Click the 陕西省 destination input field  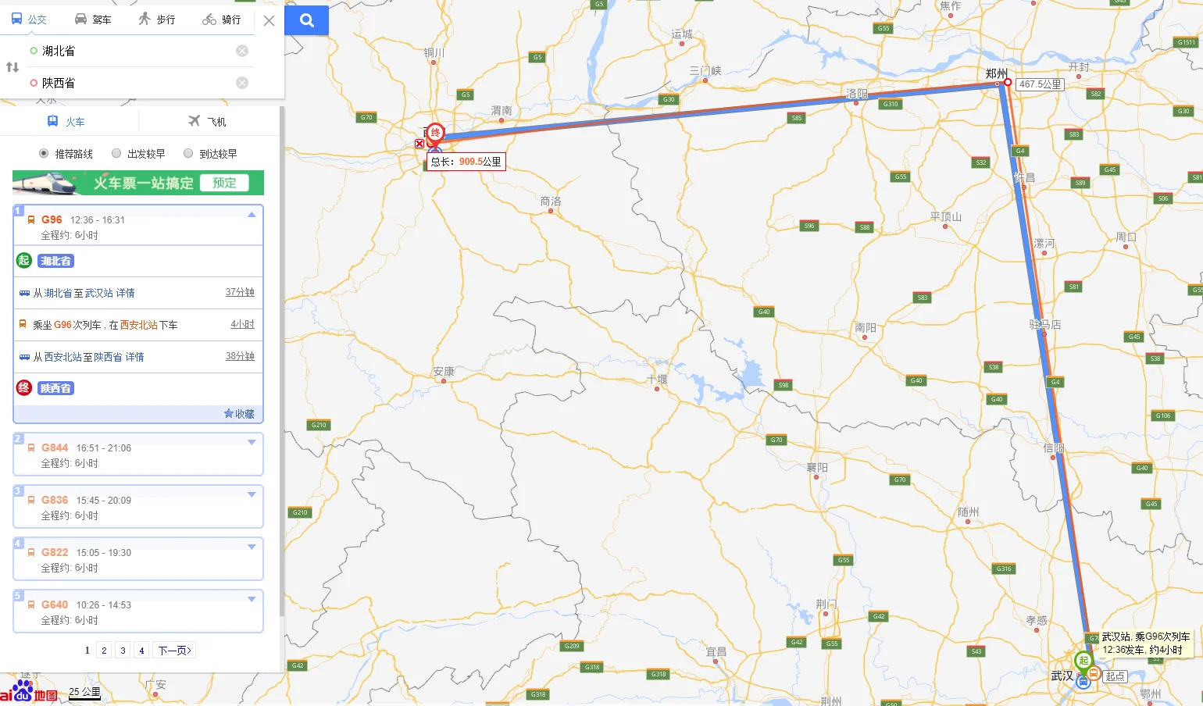(x=133, y=83)
